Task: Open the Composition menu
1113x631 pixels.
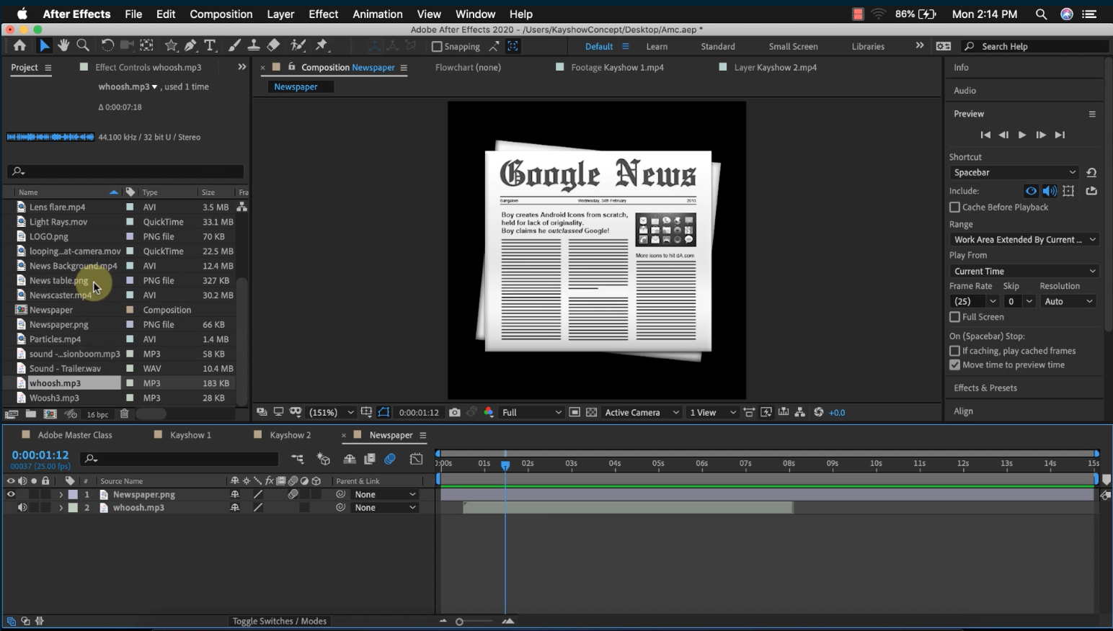Action: [x=221, y=14]
